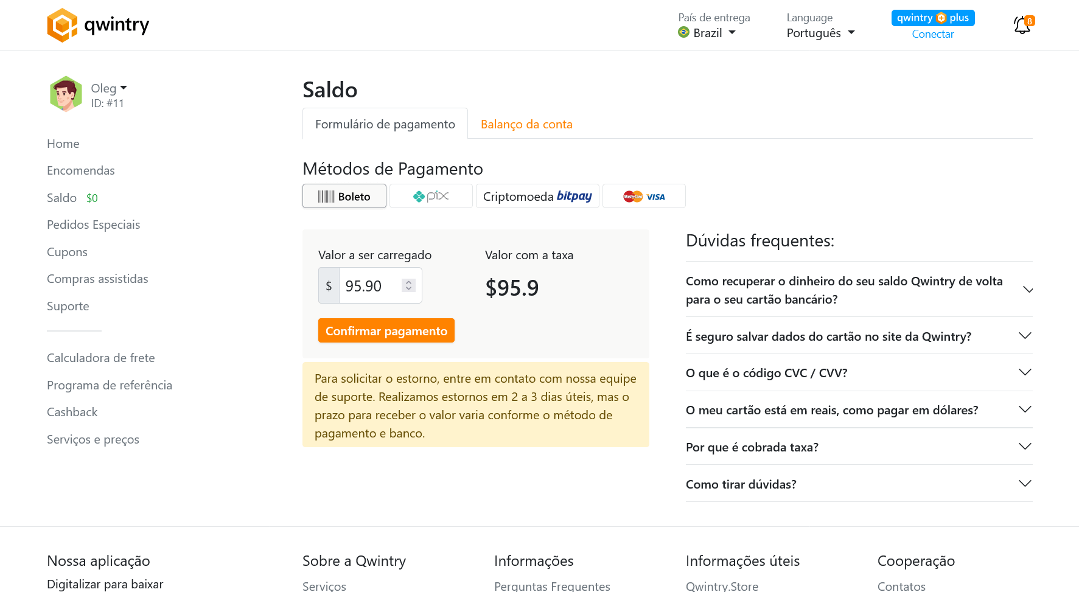The height and width of the screenshot is (592, 1079).
Task: Open the Brazil delivery country dropdown
Action: [x=708, y=33]
